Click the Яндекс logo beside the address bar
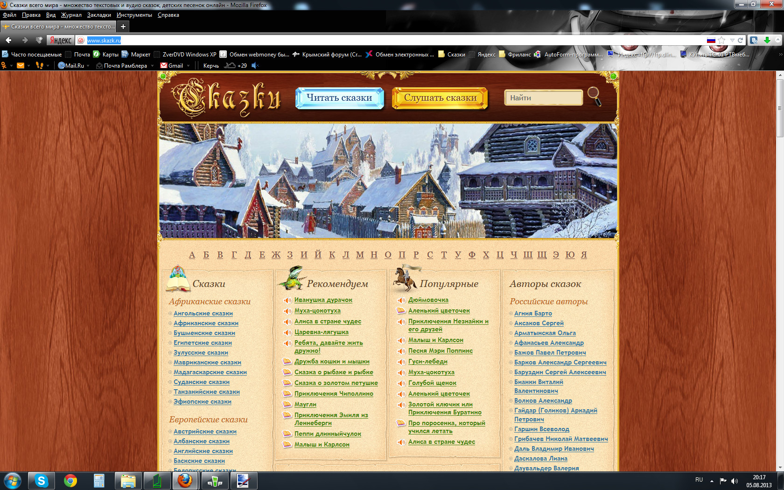784x490 pixels. [61, 40]
